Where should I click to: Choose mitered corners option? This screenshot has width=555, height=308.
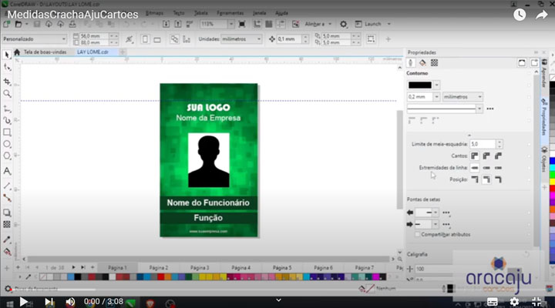(475, 156)
